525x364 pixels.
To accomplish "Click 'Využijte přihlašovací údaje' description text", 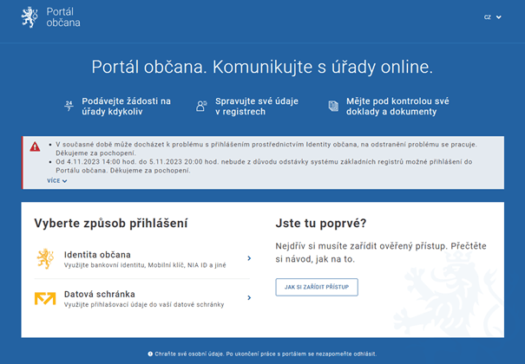I will click(144, 304).
